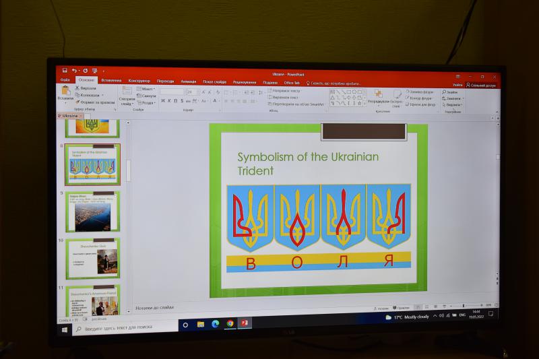Toggle underline П formatting
539x359 pixels.
tap(176, 100)
